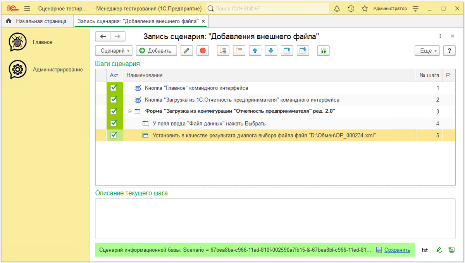The height and width of the screenshot is (263, 465).
Task: Click the edit step pencil icon
Action: point(187,50)
